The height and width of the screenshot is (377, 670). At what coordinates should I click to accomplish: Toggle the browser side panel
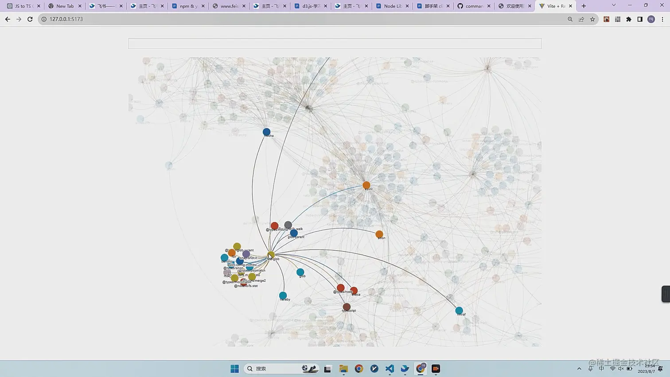tap(640, 19)
